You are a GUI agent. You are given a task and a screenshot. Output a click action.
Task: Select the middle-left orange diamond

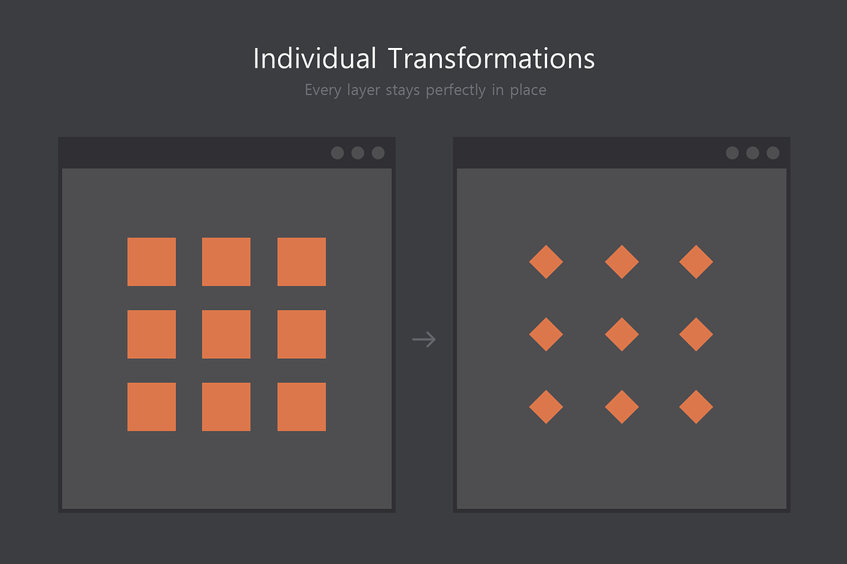[546, 334]
